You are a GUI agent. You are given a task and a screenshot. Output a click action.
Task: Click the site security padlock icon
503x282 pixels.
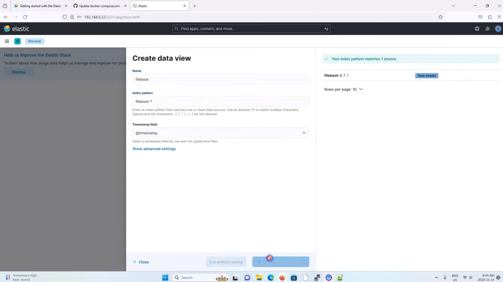coord(72,17)
